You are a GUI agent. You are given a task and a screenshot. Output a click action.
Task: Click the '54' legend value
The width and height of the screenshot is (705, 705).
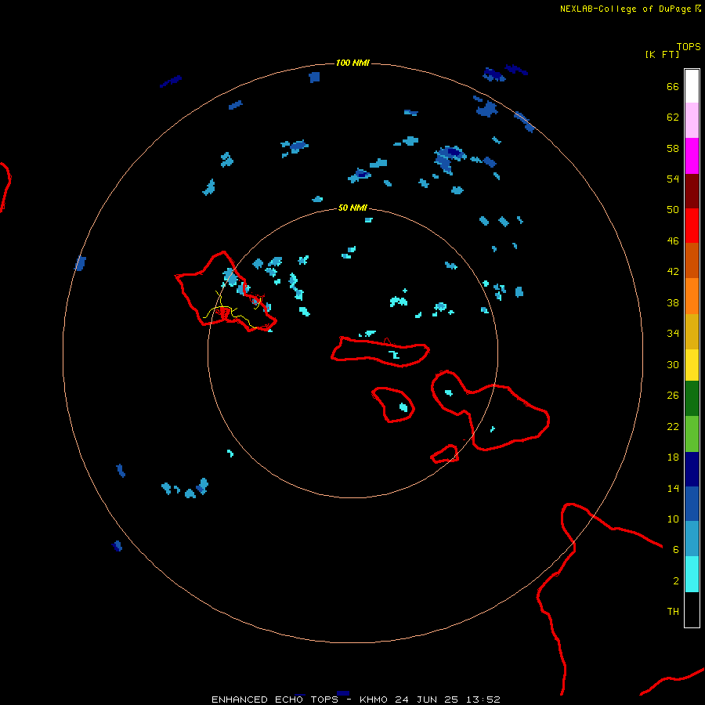(x=673, y=179)
